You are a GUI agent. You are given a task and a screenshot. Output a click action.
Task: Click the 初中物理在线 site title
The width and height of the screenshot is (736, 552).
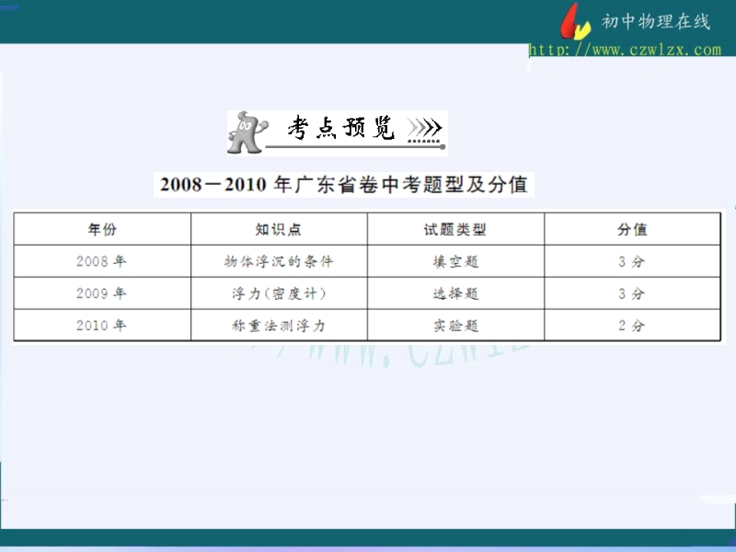(x=654, y=22)
